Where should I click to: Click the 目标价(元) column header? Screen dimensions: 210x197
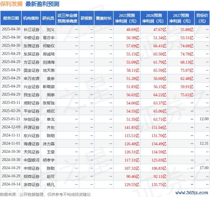coord(202,18)
